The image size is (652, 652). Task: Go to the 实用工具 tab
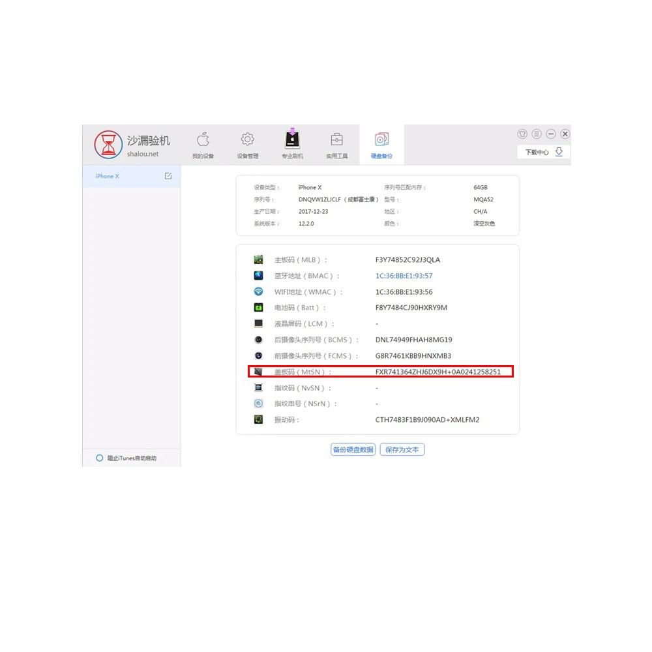pos(337,145)
